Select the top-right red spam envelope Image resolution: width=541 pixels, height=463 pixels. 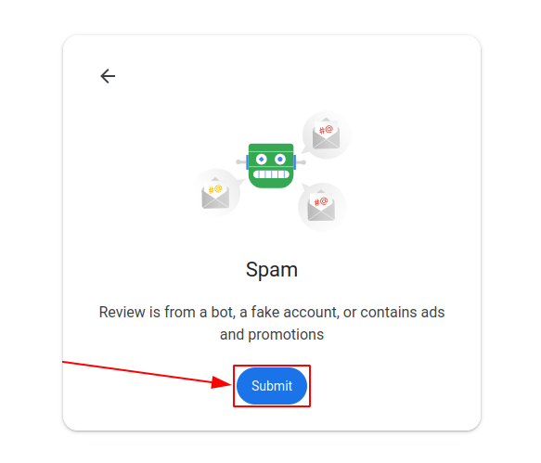326,134
